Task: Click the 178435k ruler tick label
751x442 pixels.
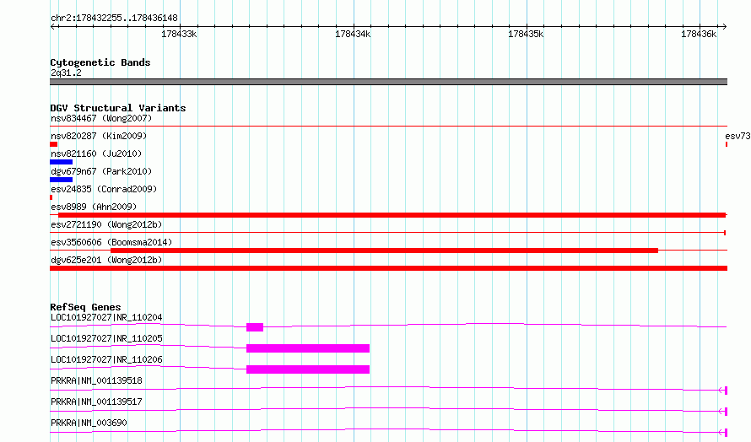Action: click(526, 34)
